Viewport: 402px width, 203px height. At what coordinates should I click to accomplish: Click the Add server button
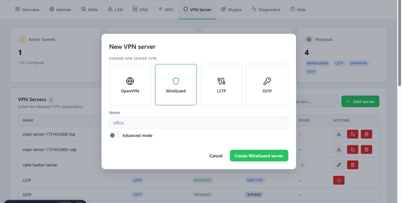[360, 101]
